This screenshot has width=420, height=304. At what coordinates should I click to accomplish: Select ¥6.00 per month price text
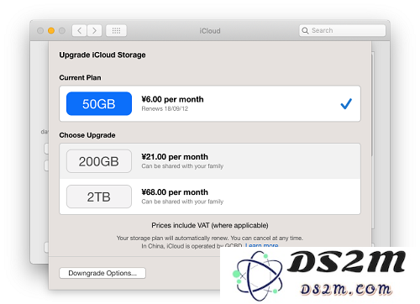click(x=172, y=99)
